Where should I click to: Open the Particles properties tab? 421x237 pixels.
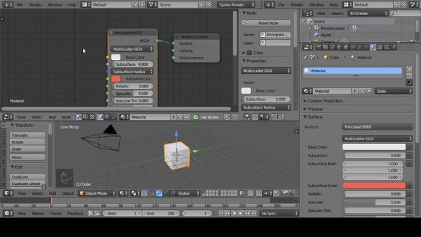(387, 47)
